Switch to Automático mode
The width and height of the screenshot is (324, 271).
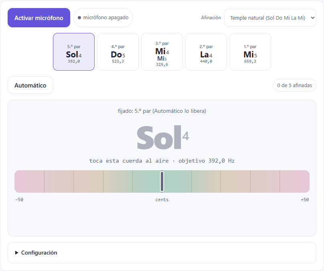coord(30,85)
